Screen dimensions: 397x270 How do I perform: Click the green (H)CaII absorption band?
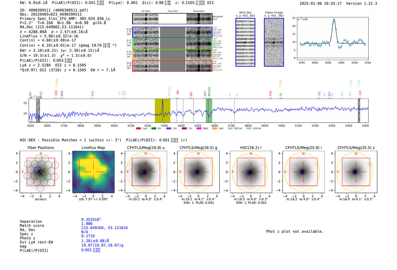point(209,110)
